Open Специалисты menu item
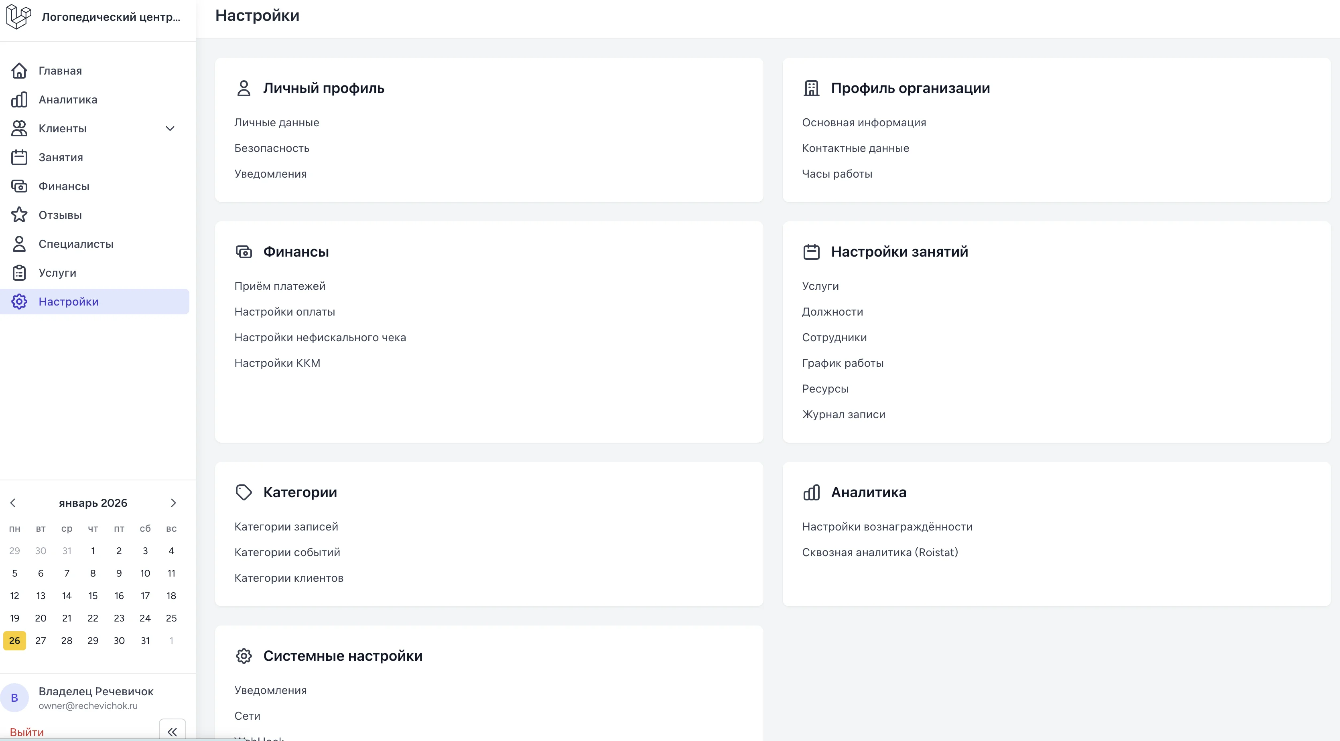This screenshot has width=1340, height=741. [x=76, y=244]
